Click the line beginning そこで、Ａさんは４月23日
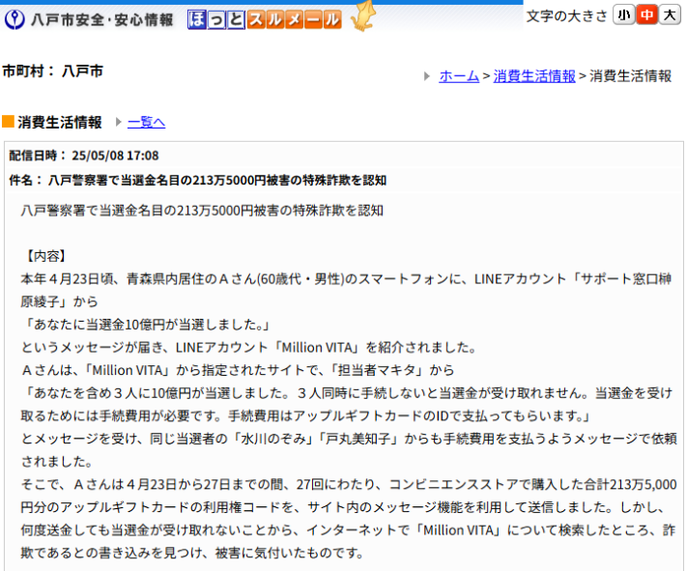The width and height of the screenshot is (686, 571). coord(349,484)
